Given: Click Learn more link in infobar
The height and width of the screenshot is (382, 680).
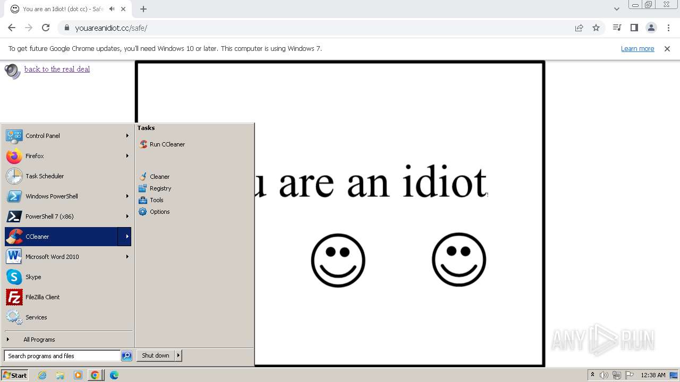Looking at the screenshot, I should (637, 49).
